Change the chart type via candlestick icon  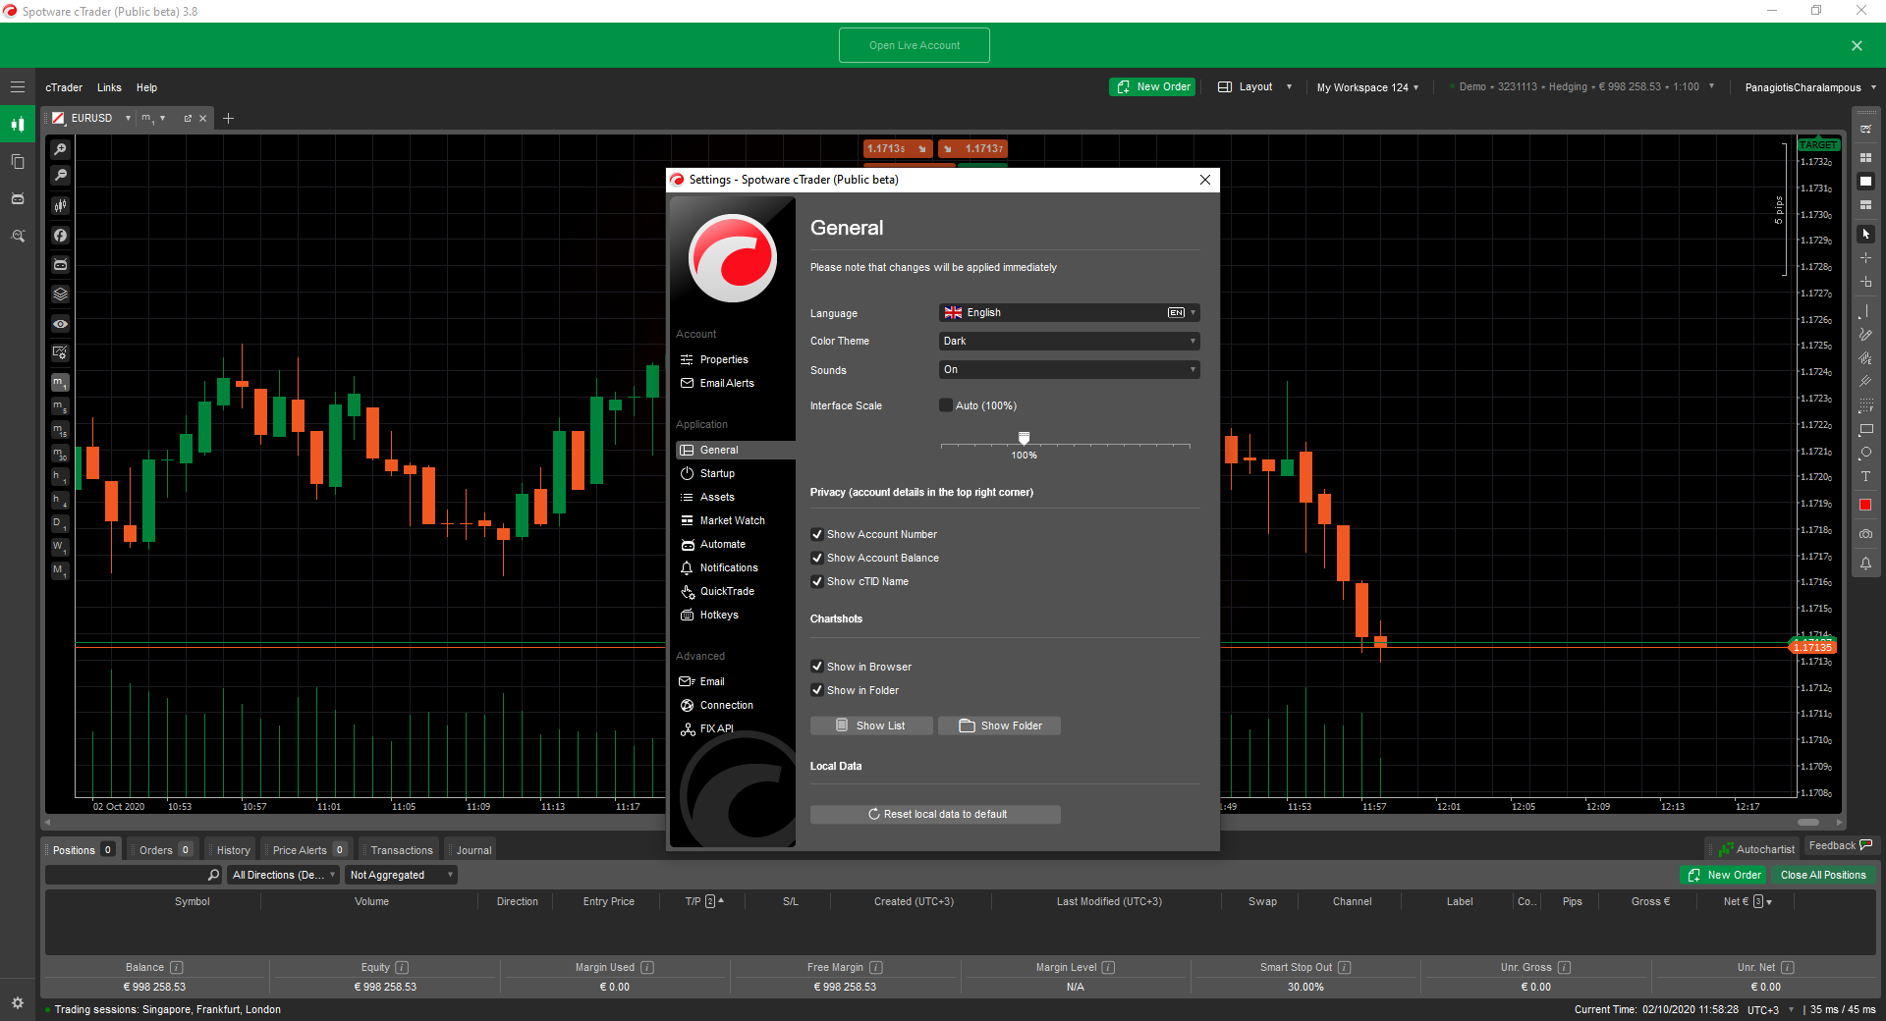tap(60, 205)
